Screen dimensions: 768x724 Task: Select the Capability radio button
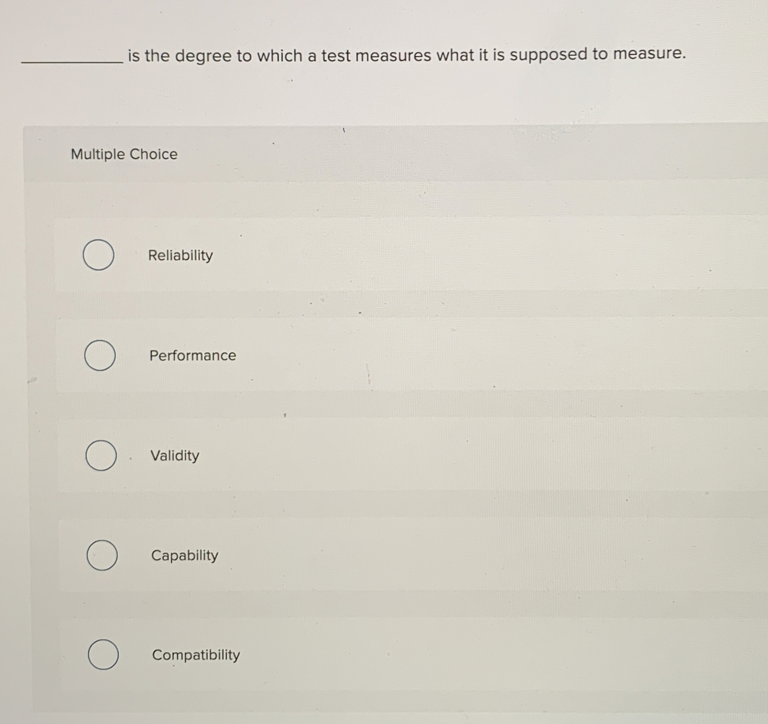(100, 556)
